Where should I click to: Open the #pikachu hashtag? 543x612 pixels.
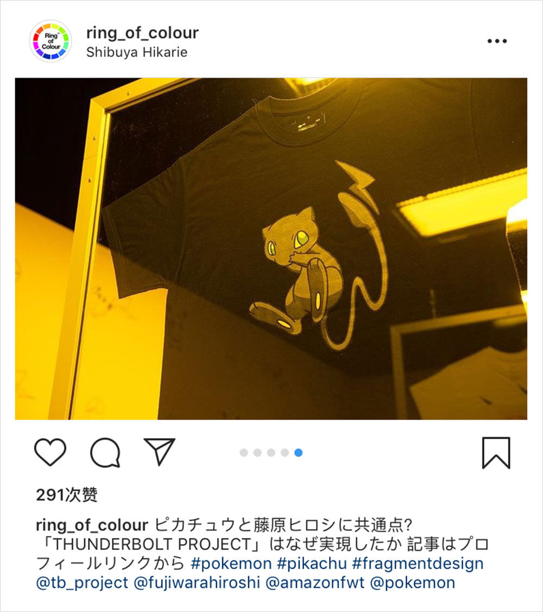[312, 563]
